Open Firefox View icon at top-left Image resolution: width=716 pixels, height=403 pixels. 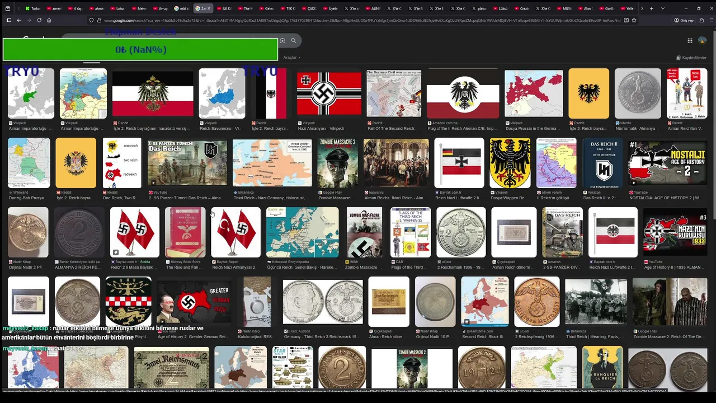point(8,8)
